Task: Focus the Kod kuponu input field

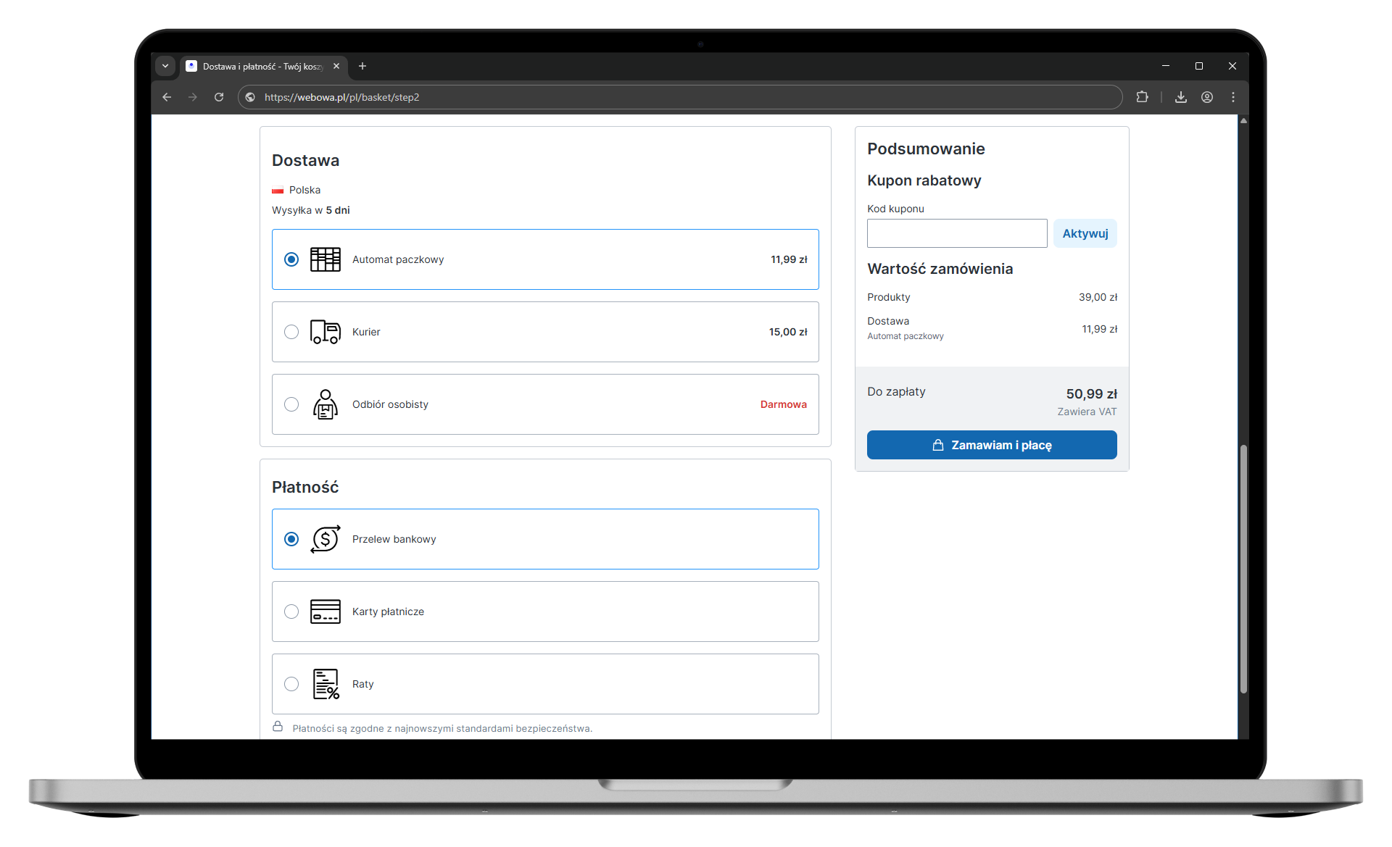Action: [x=956, y=233]
